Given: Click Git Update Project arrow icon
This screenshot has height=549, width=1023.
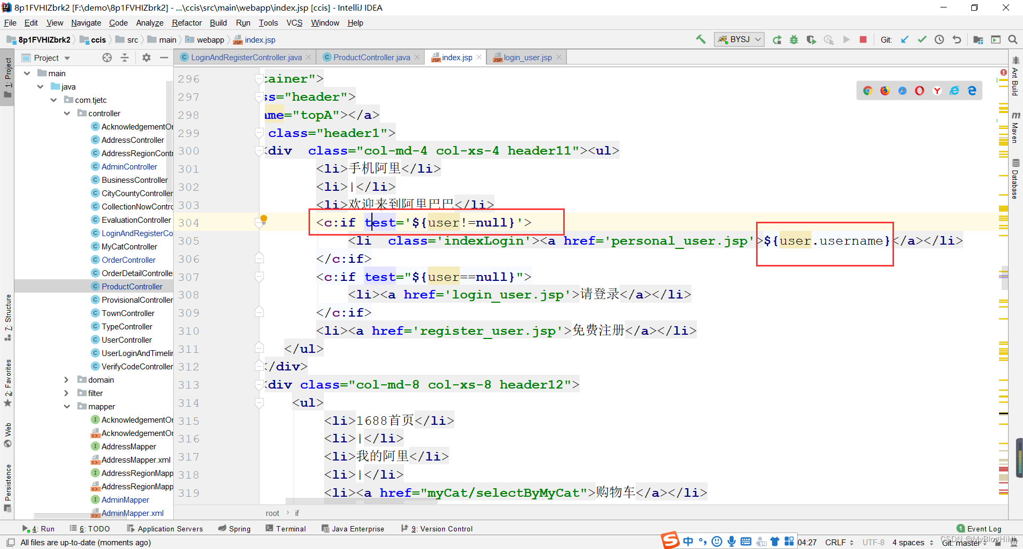Looking at the screenshot, I should pyautogui.click(x=905, y=39).
